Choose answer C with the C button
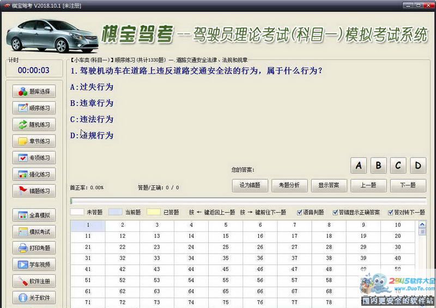Screen dimensions: 436x308 click(x=398, y=165)
